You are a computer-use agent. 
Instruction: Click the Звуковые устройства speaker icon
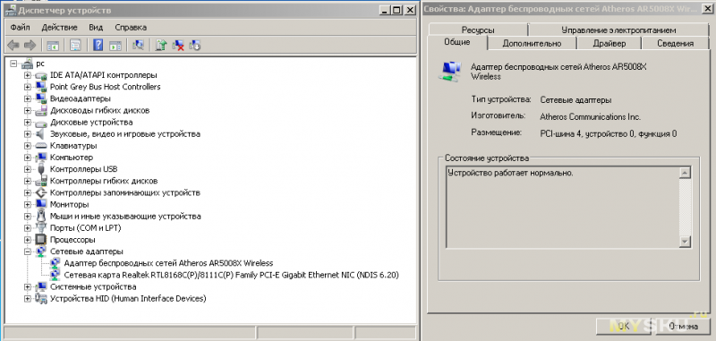[x=41, y=133]
